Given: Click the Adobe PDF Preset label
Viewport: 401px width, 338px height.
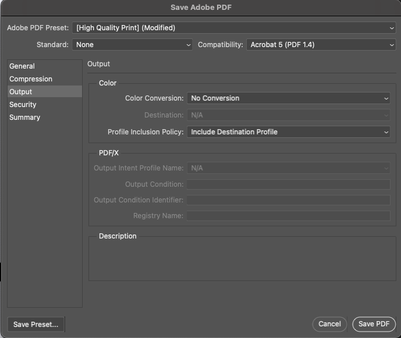Looking at the screenshot, I should [38, 27].
